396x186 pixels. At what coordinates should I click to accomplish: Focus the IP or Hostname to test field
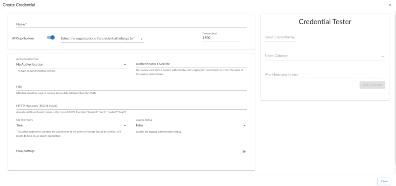click(x=325, y=74)
